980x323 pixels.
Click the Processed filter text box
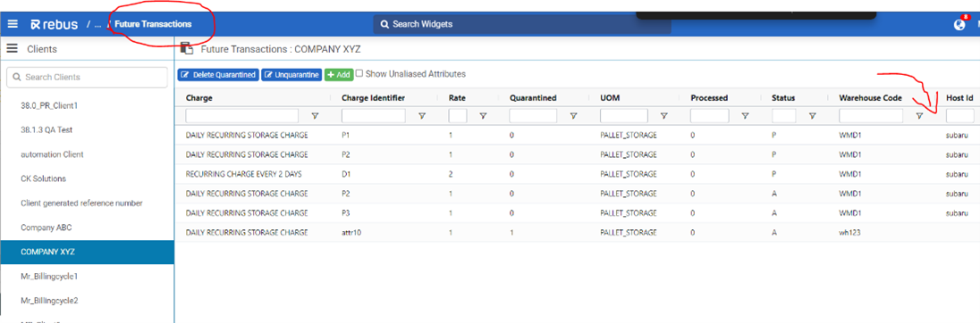pyautogui.click(x=709, y=116)
